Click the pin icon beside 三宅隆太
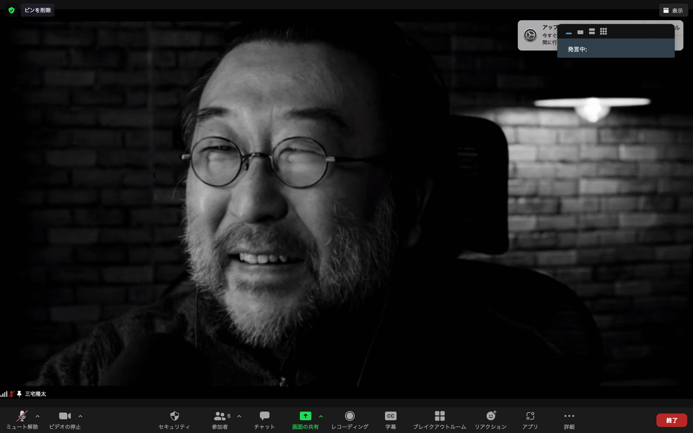 tap(19, 394)
